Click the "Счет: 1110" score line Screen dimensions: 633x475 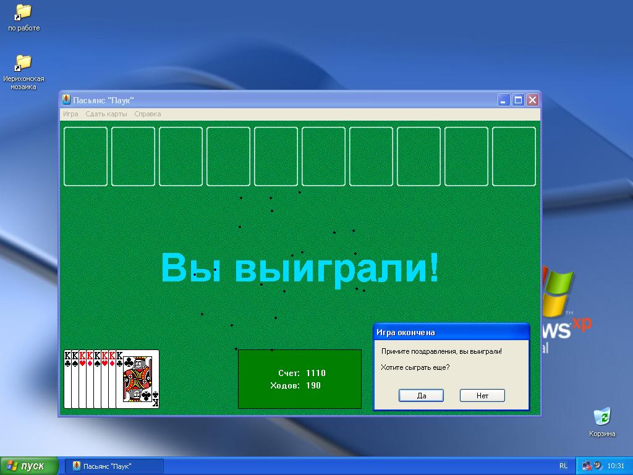coord(302,373)
